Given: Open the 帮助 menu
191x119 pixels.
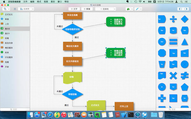Looking at the screenshot, I should pyautogui.click(x=67, y=2).
